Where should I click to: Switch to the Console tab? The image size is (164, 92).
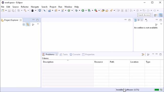click(75, 54)
